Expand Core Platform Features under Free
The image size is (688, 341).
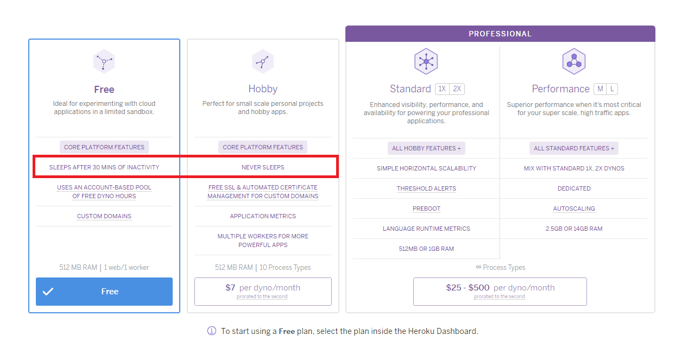coord(104,147)
